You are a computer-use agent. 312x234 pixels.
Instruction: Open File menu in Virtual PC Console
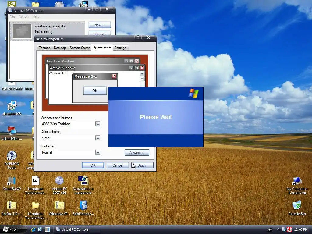[x=12, y=16]
